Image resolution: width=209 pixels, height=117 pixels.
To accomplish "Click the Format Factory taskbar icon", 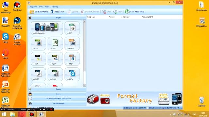I will (41, 114).
